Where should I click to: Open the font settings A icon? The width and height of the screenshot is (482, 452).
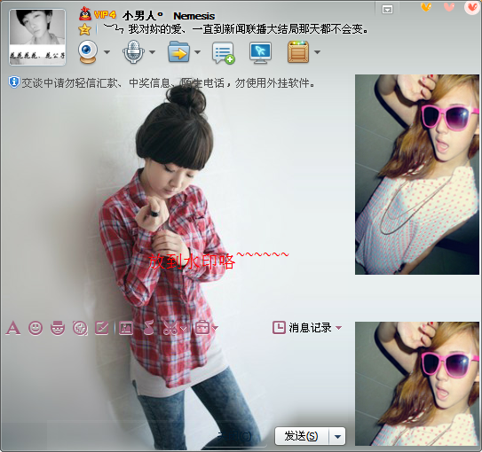click(x=13, y=328)
